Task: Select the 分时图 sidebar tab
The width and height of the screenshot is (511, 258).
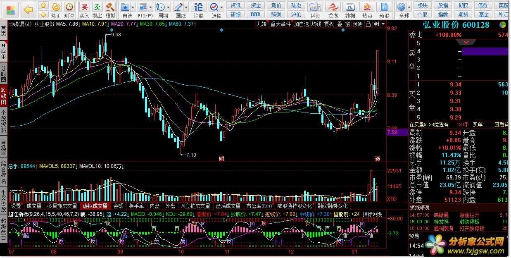Action: [3, 73]
